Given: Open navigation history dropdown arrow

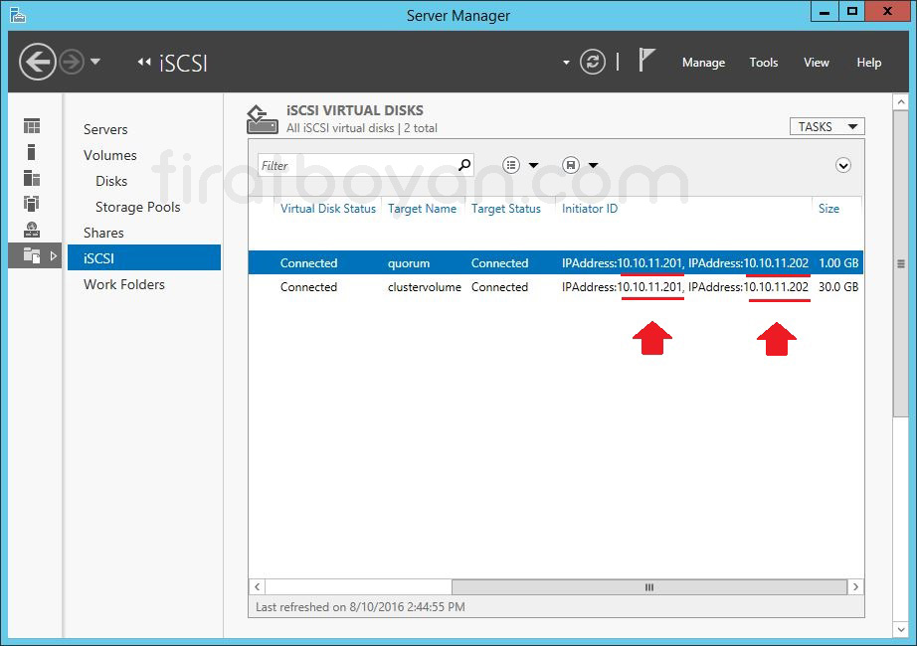Looking at the screenshot, I should [x=95, y=61].
